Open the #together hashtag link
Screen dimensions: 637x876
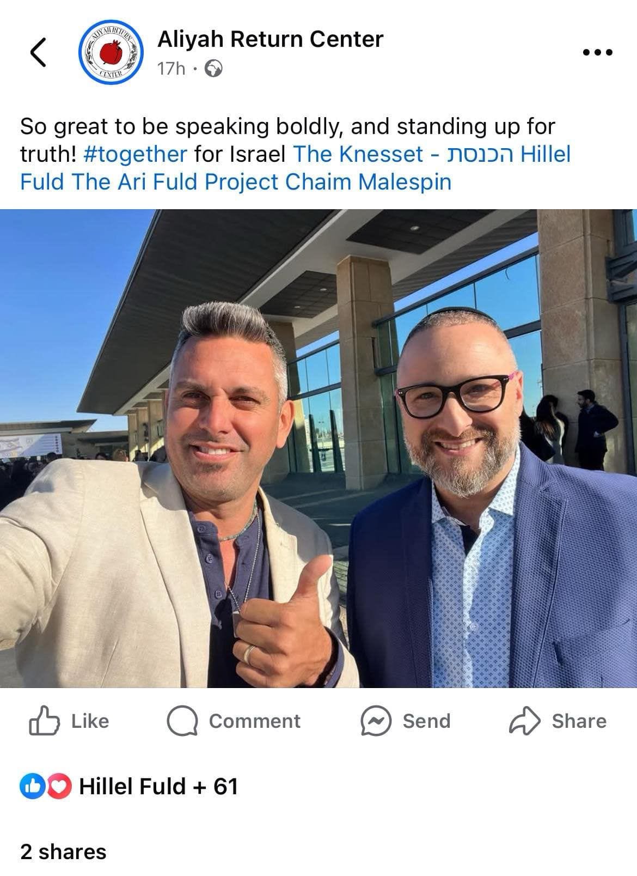click(136, 154)
